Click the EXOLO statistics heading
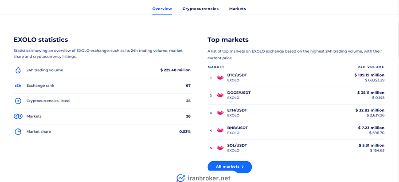 (41, 40)
